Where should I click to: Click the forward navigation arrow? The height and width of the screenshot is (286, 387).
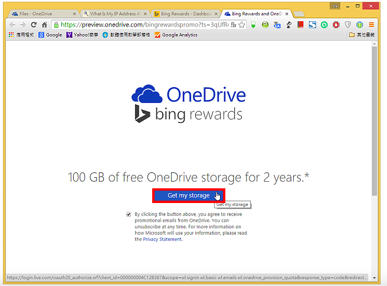(x=23, y=25)
